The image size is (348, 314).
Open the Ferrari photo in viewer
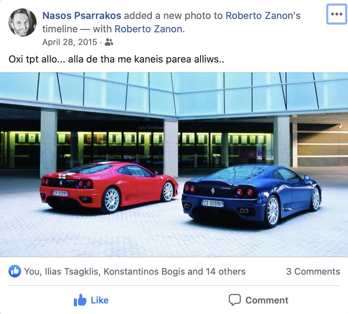[x=174, y=165]
